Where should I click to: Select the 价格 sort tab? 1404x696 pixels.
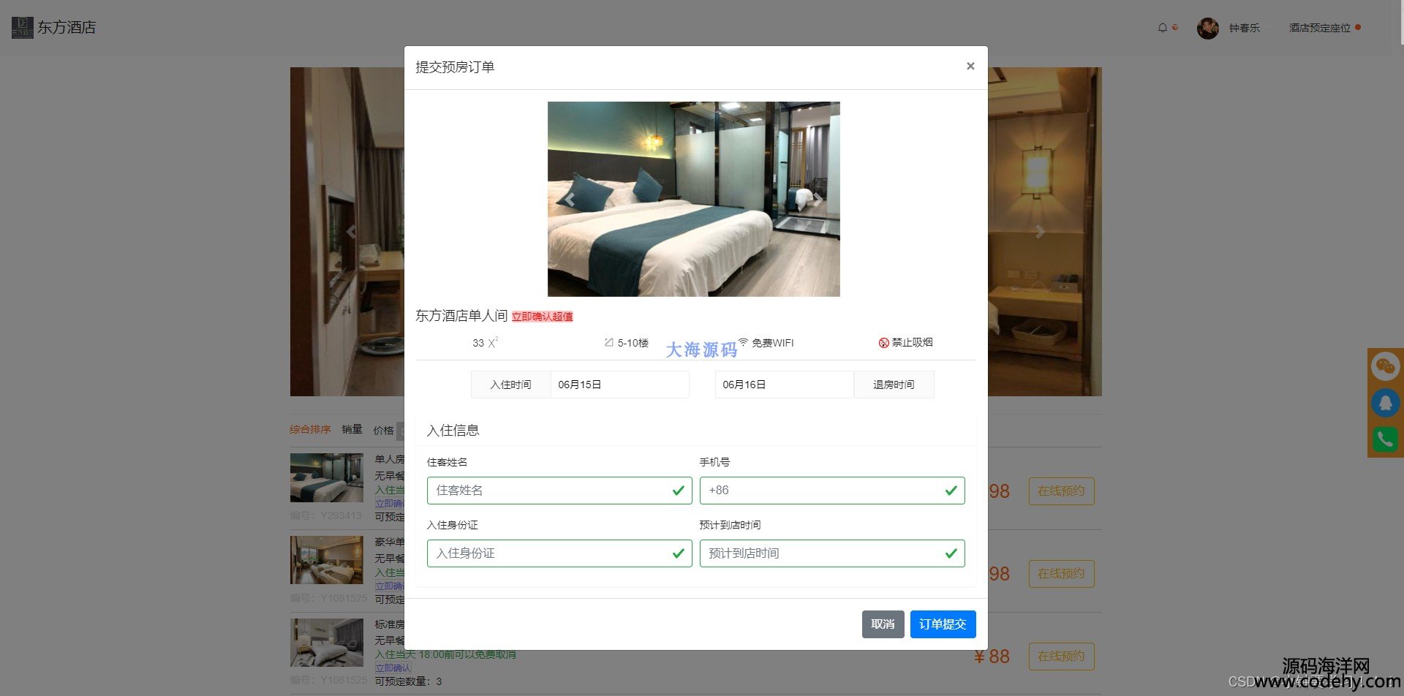click(x=383, y=431)
